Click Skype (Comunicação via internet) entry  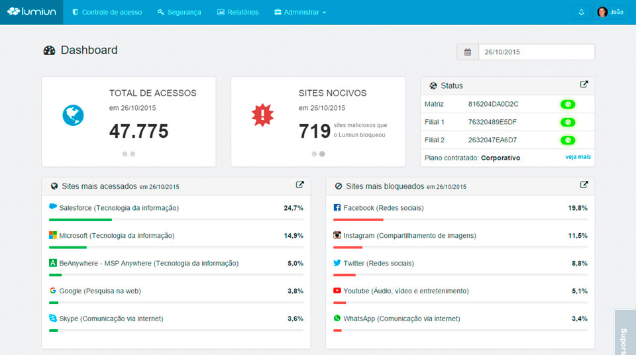pyautogui.click(x=111, y=319)
